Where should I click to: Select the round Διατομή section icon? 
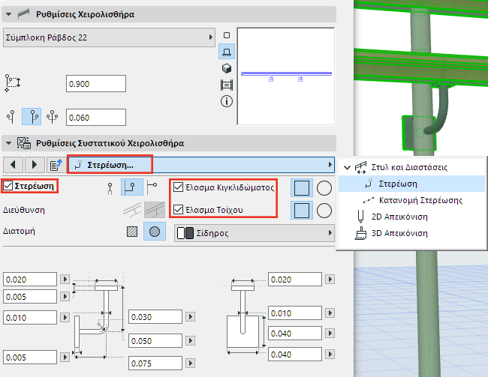(x=155, y=232)
